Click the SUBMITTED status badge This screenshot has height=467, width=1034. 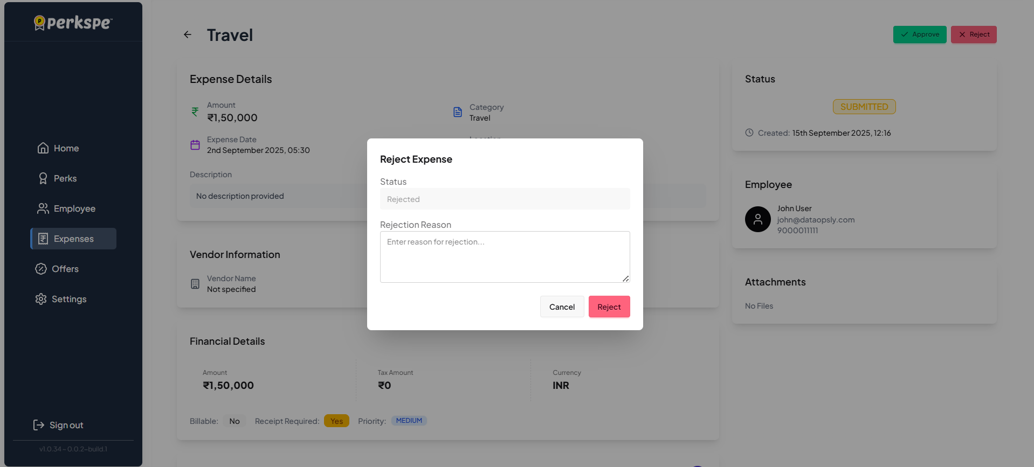(x=864, y=107)
